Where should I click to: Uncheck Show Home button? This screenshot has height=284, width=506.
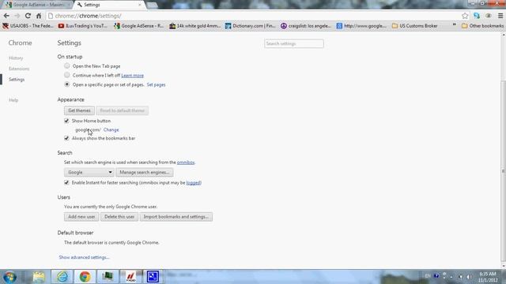pyautogui.click(x=66, y=121)
